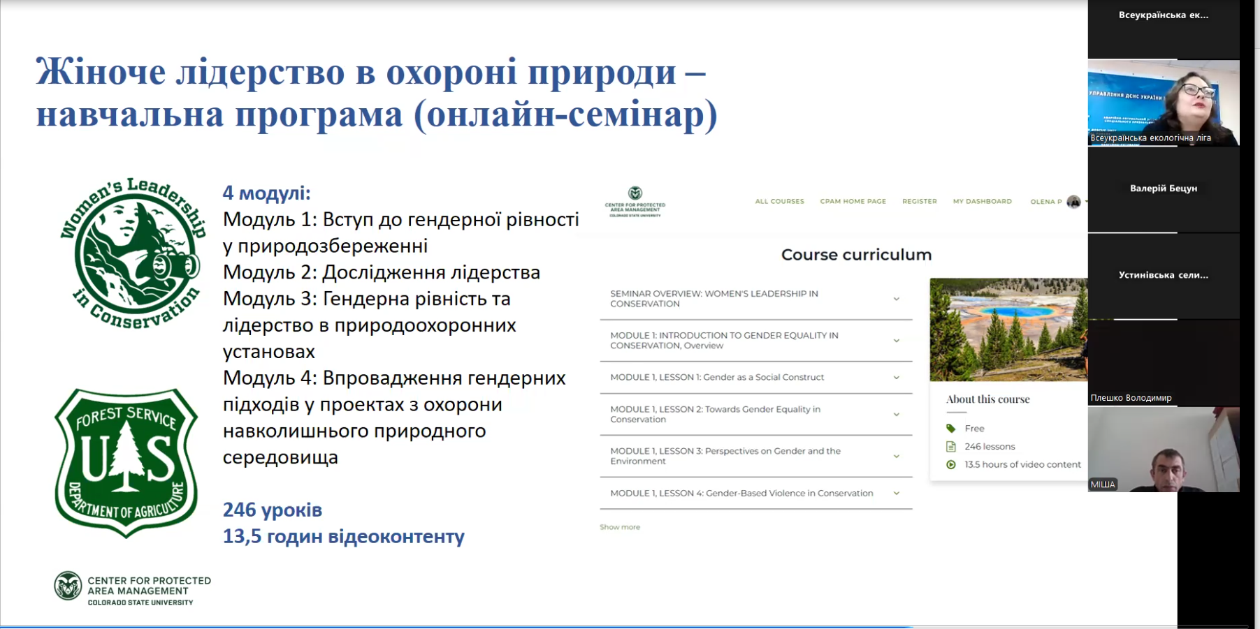Image resolution: width=1260 pixels, height=629 pixels.
Task: Expand the Seminar Overview section chevron
Action: tap(896, 299)
